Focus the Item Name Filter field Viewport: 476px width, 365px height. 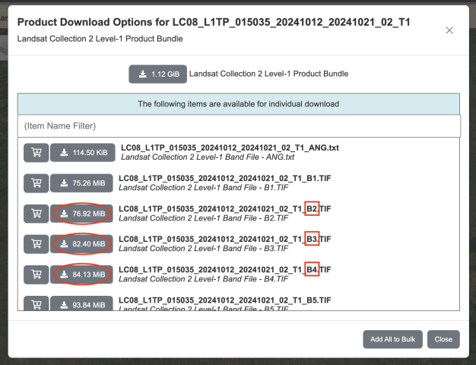(239, 125)
